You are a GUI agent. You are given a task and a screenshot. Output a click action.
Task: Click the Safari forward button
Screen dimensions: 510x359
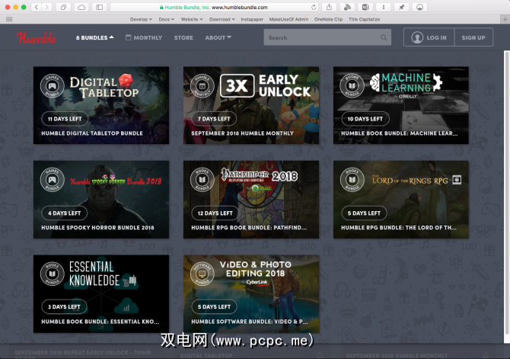tap(47, 7)
